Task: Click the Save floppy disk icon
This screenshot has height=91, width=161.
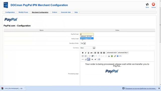Action: (147, 5)
